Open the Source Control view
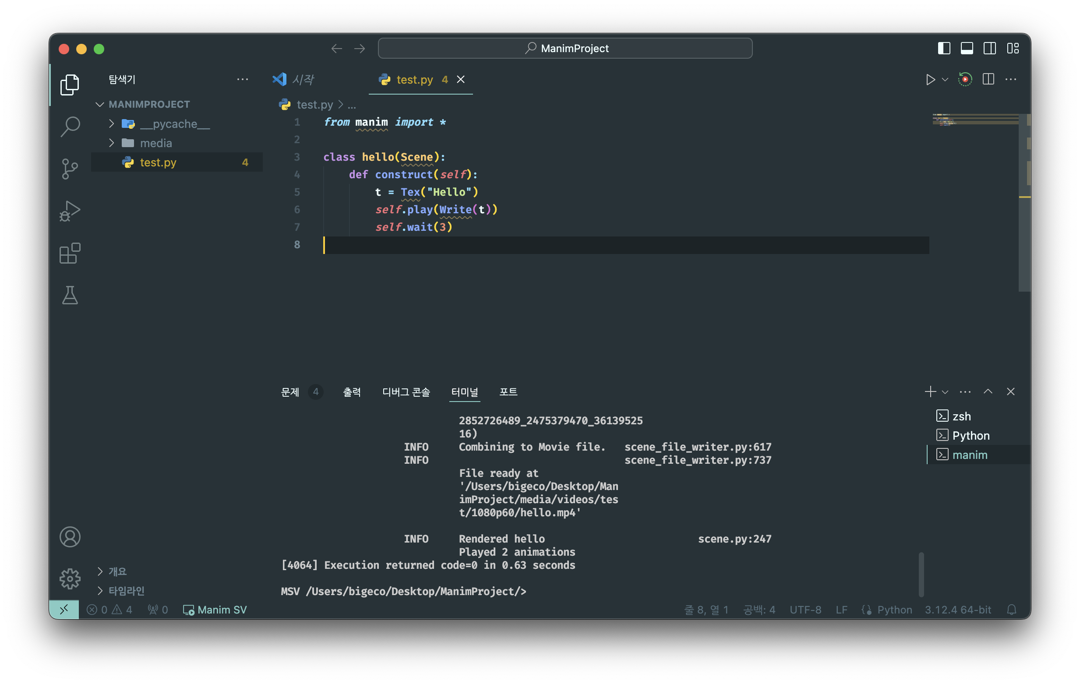The image size is (1080, 684). click(70, 169)
